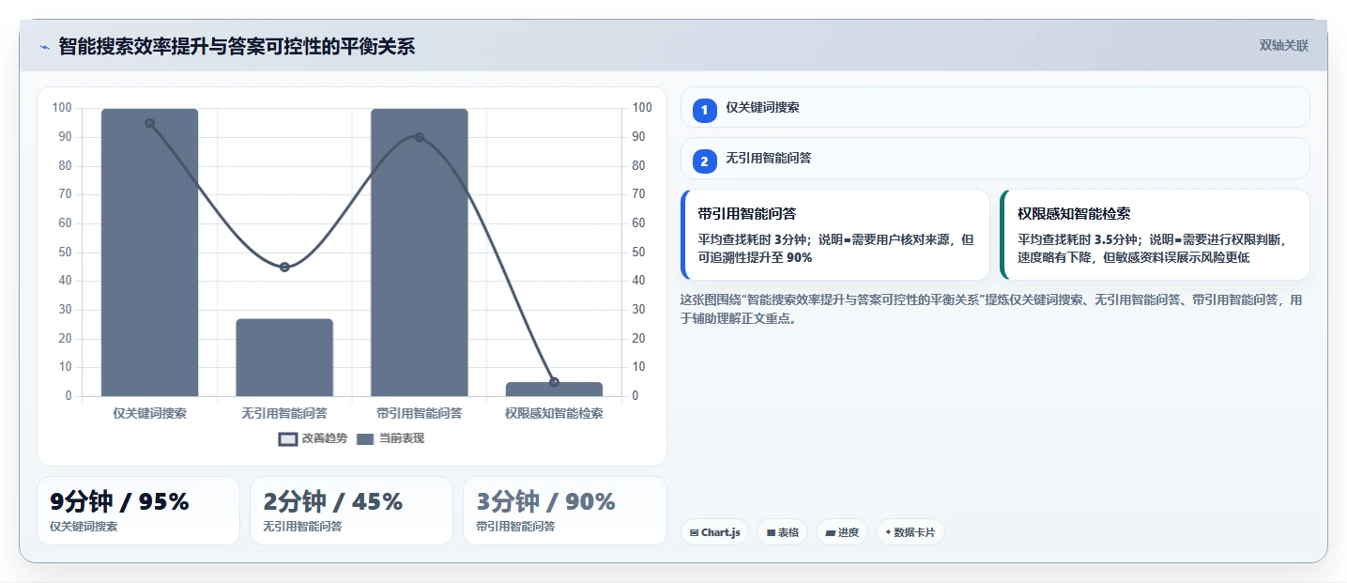Click the line point on 权限感知智能检索 bar
The height and width of the screenshot is (583, 1347).
(x=554, y=382)
